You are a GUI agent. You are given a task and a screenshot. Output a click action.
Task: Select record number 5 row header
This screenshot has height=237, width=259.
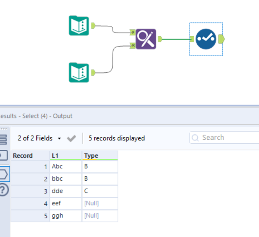[30, 216]
